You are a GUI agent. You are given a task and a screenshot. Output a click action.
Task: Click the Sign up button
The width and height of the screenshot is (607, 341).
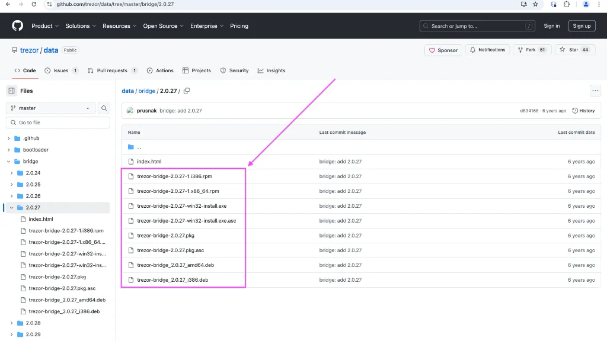click(x=582, y=26)
